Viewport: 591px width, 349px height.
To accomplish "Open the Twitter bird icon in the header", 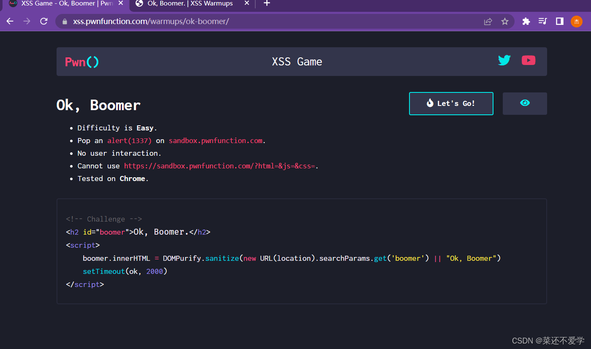I will 504,60.
